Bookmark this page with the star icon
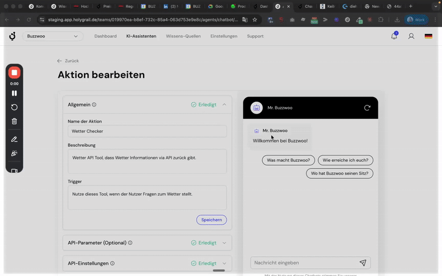Image resolution: width=442 pixels, height=276 pixels. tap(255, 19)
